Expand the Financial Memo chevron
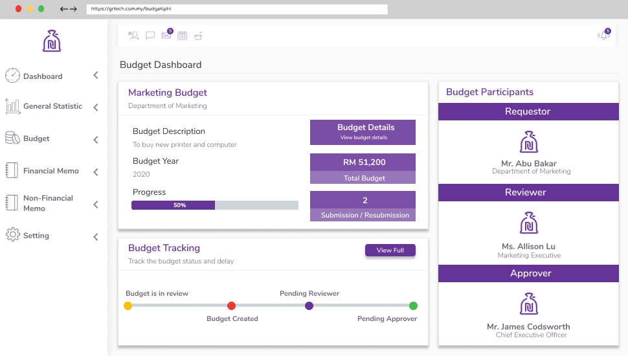 (96, 172)
